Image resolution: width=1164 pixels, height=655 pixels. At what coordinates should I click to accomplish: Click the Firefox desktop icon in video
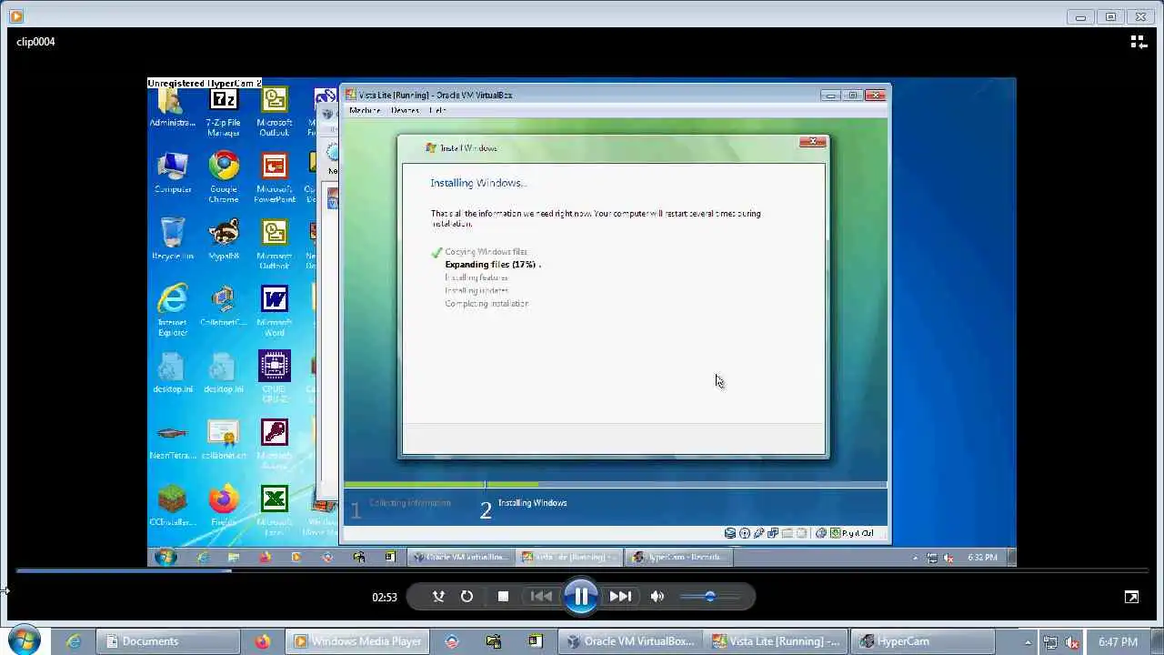pyautogui.click(x=223, y=506)
